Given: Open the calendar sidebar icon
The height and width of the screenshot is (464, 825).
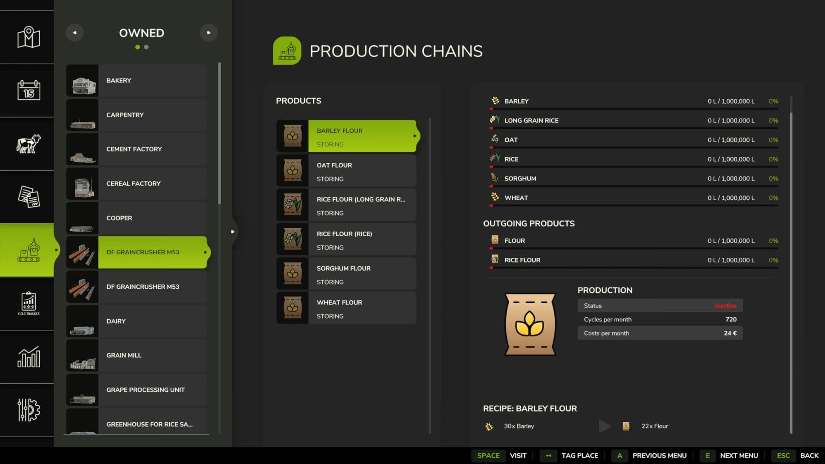Looking at the screenshot, I should tap(28, 90).
